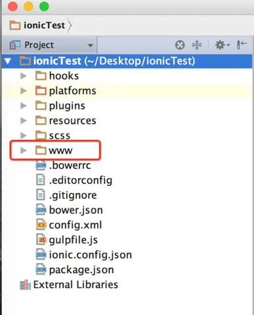Expand the www folder

tap(24, 151)
